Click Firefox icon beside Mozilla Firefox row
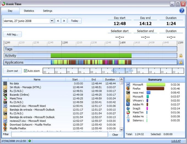 tap(5, 128)
